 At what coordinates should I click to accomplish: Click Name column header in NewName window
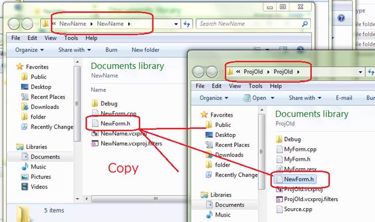98,89
